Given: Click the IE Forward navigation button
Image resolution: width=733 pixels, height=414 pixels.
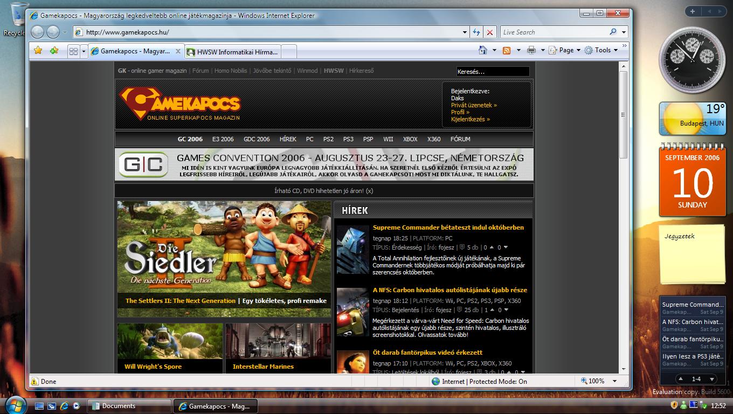Looking at the screenshot, I should [x=53, y=32].
